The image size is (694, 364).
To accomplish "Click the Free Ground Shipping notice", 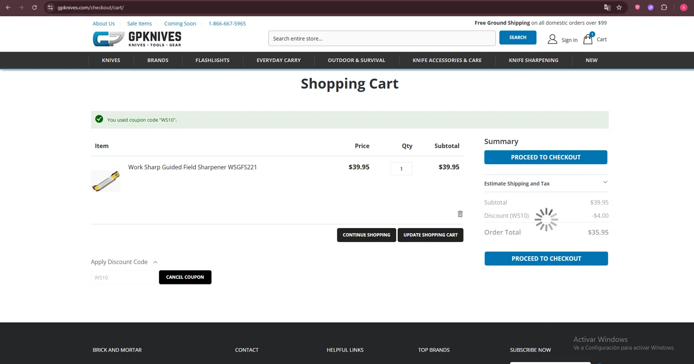I will click(540, 23).
